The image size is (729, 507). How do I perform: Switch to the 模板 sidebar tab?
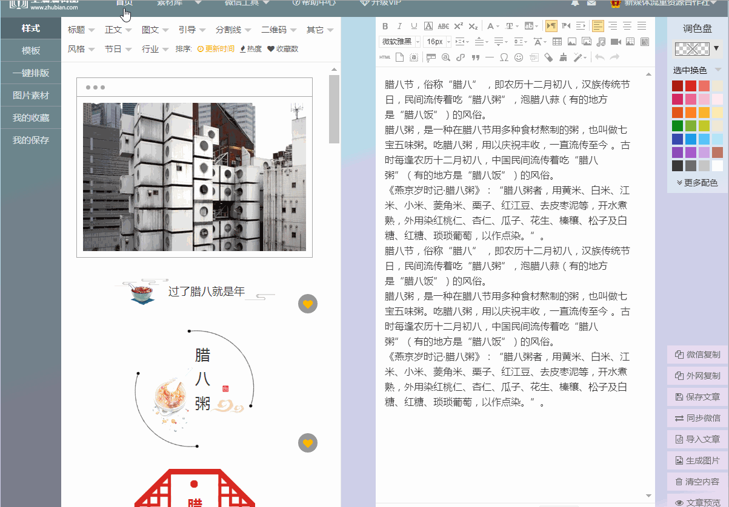pyautogui.click(x=30, y=50)
